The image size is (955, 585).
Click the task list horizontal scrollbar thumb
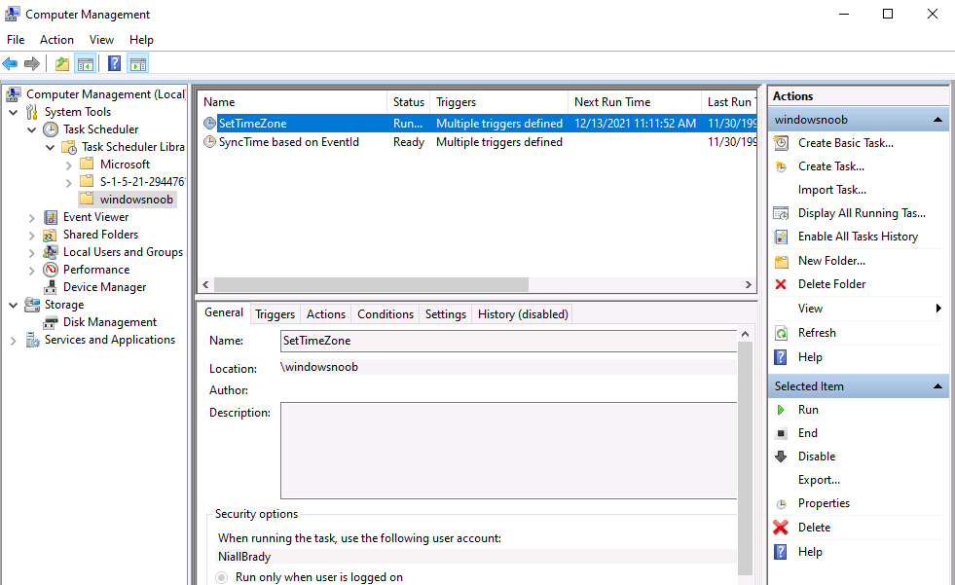click(371, 285)
